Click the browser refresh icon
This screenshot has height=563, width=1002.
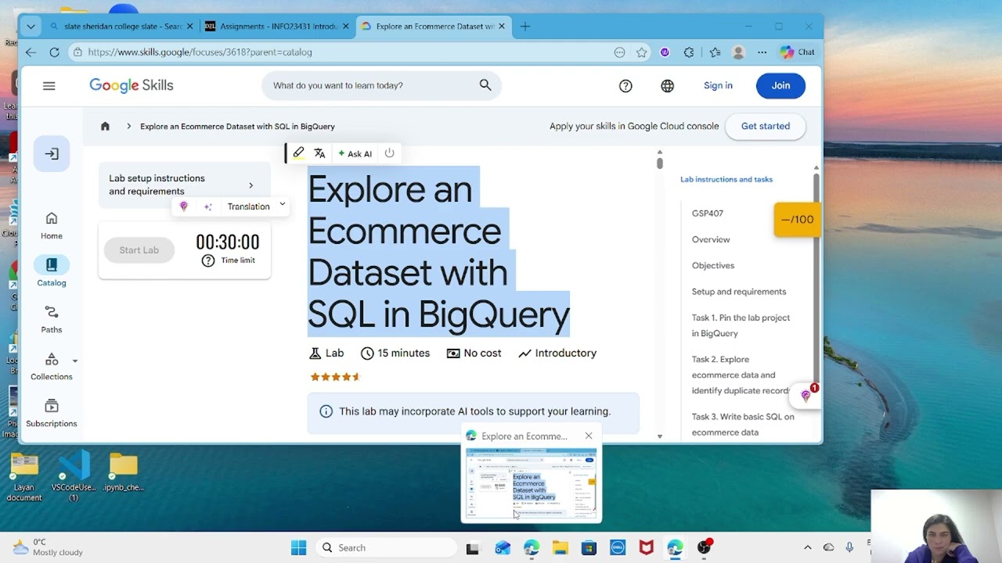54,52
